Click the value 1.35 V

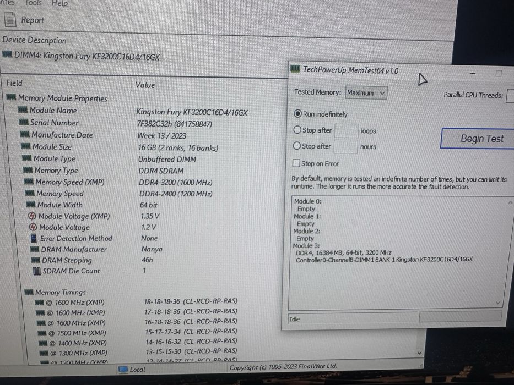[150, 216]
